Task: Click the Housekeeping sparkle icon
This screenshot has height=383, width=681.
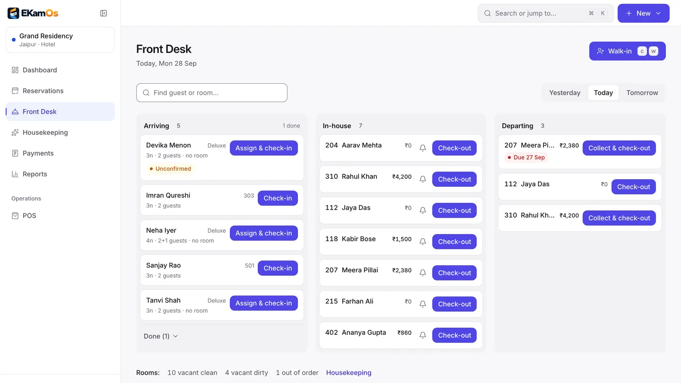Action: point(15,132)
